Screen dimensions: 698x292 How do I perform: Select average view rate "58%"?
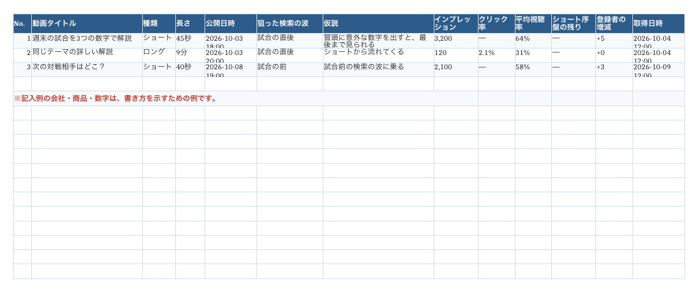(533, 70)
